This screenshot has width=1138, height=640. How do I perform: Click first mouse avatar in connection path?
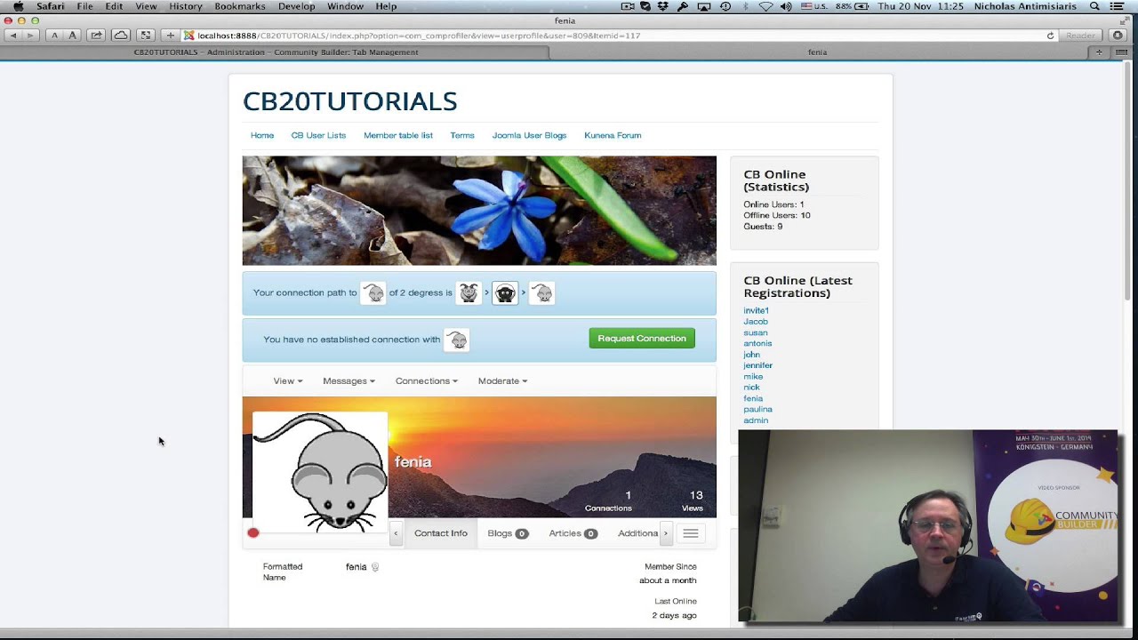coord(373,292)
